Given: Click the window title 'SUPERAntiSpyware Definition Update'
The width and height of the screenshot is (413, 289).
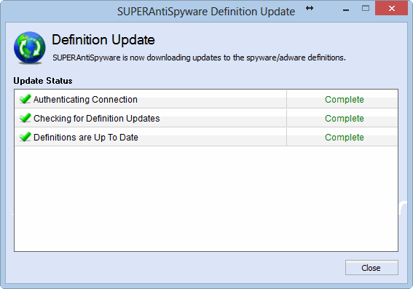Looking at the screenshot, I should click(206, 12).
